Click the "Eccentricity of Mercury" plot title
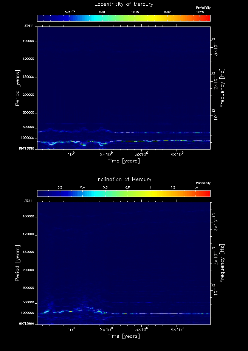This screenshot has height=351, width=248. [x=124, y=4]
